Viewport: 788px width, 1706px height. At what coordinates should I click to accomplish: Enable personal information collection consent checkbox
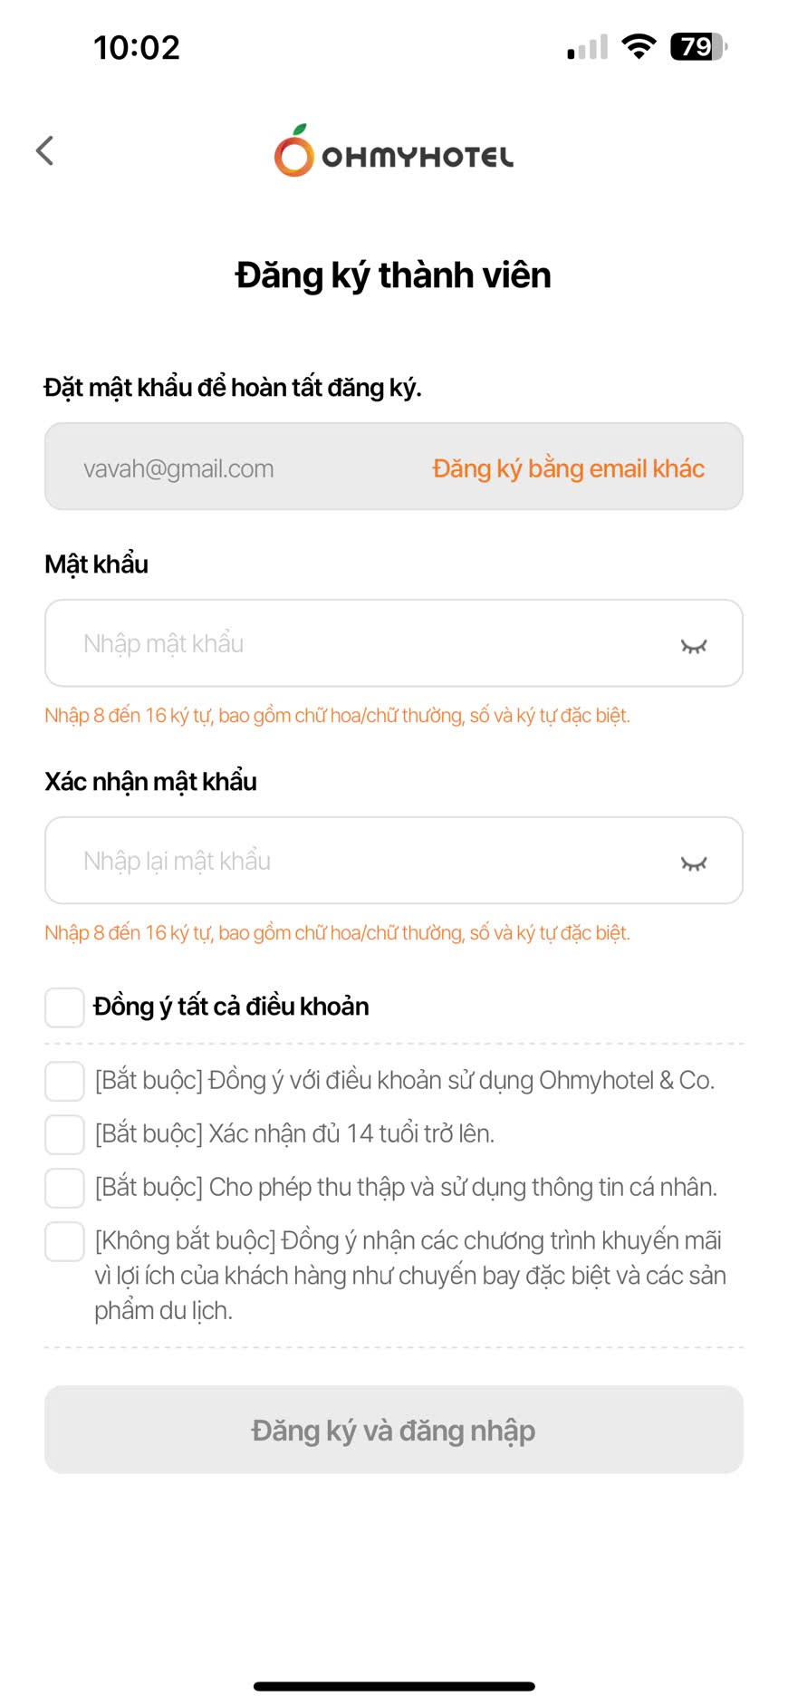pyautogui.click(x=65, y=1188)
